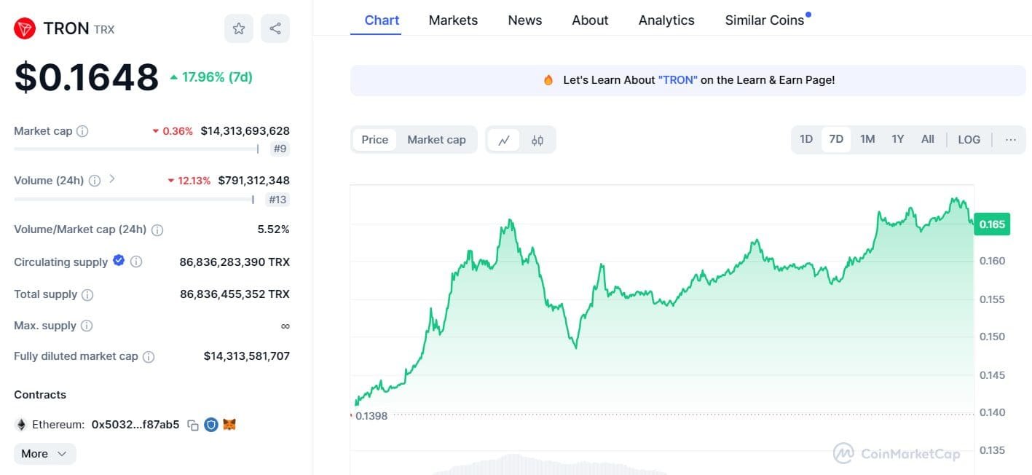The image size is (1032, 475).
Task: Copy the Ethereum contract address icon
Action: click(192, 425)
